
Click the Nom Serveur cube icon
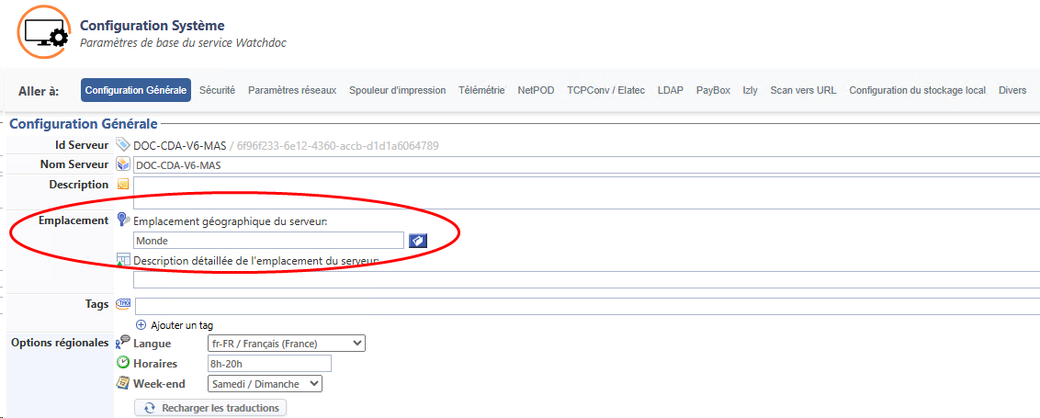coord(123,164)
